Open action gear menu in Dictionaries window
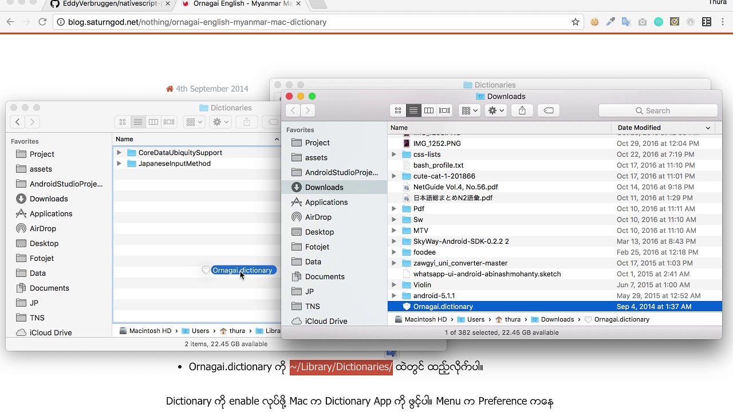 (x=220, y=122)
